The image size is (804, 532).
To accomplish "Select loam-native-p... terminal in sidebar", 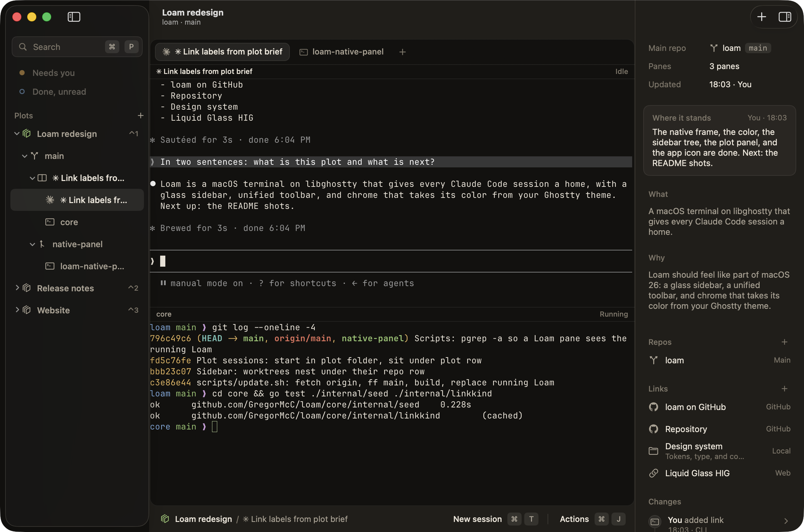I will point(77,266).
